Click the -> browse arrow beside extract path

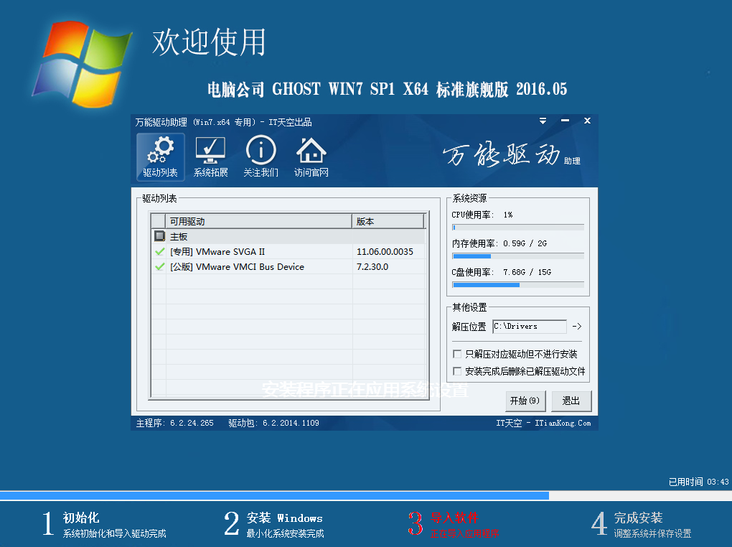tap(577, 327)
